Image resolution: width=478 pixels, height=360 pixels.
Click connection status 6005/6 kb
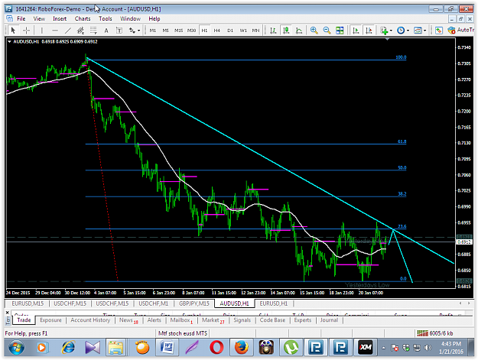click(x=435, y=333)
